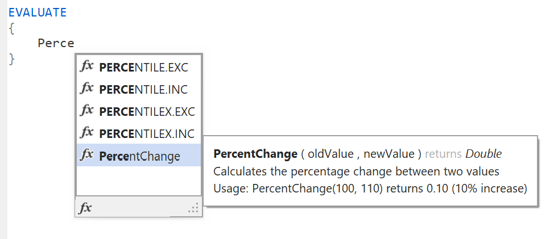The width and height of the screenshot is (558, 239).
Task: Click the fx icon beside PERCENTILE.INC
Action: (x=86, y=89)
